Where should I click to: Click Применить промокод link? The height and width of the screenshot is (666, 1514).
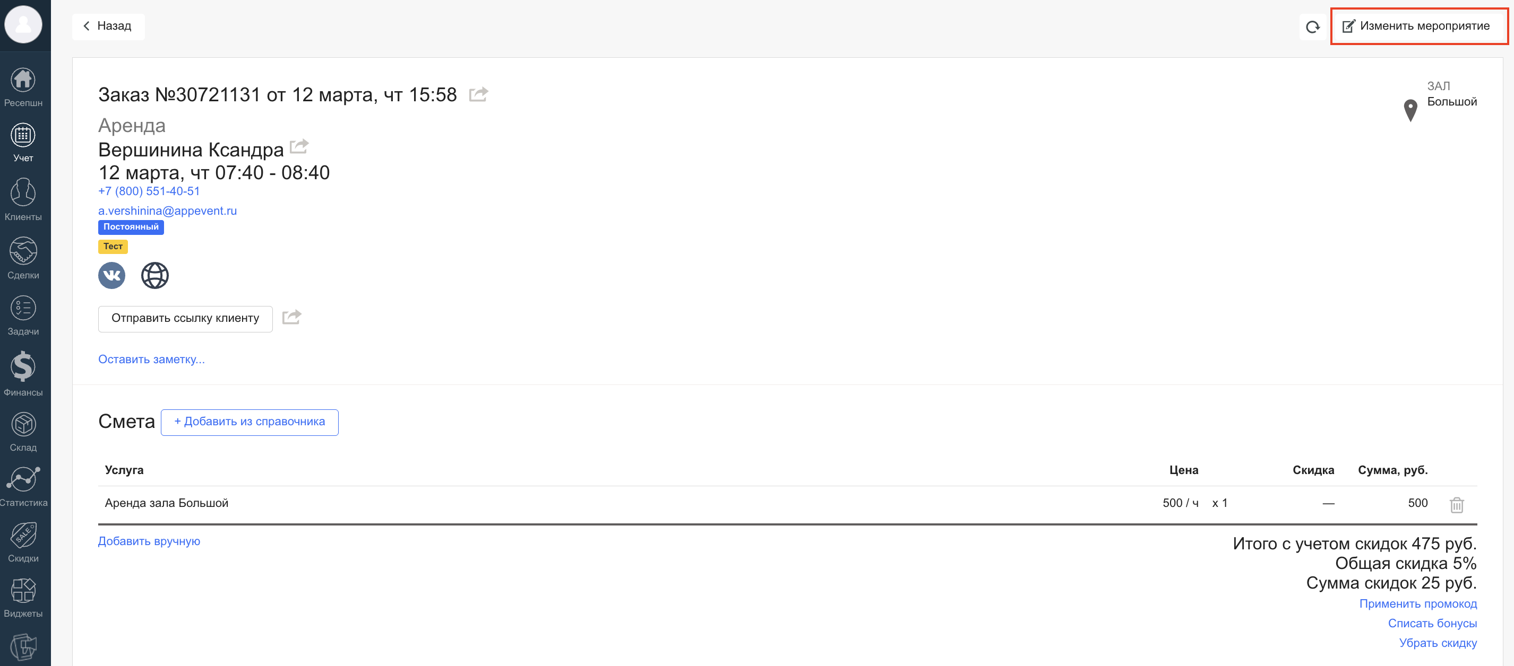click(1417, 604)
